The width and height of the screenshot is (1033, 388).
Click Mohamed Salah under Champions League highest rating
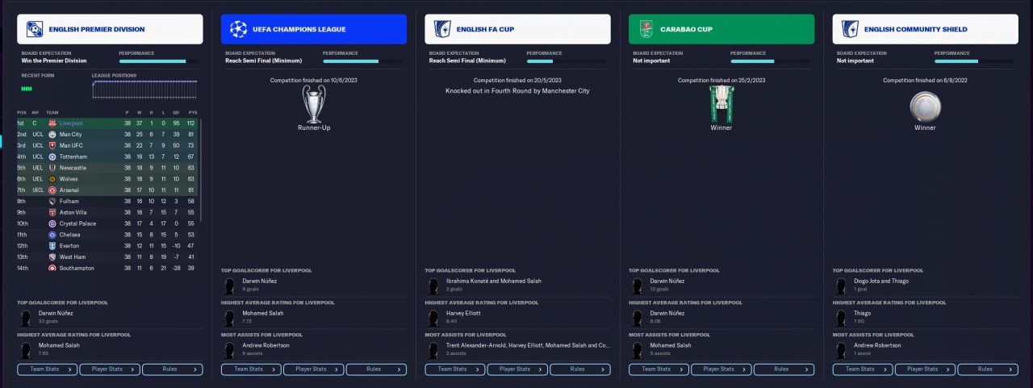point(263,312)
